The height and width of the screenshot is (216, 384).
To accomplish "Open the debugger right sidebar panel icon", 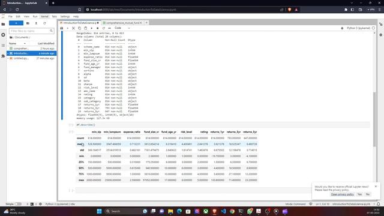I will click(381, 35).
